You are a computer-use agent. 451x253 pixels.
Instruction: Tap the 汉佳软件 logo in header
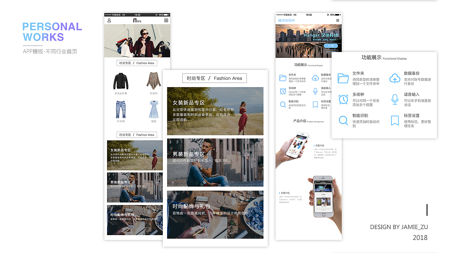click(286, 20)
